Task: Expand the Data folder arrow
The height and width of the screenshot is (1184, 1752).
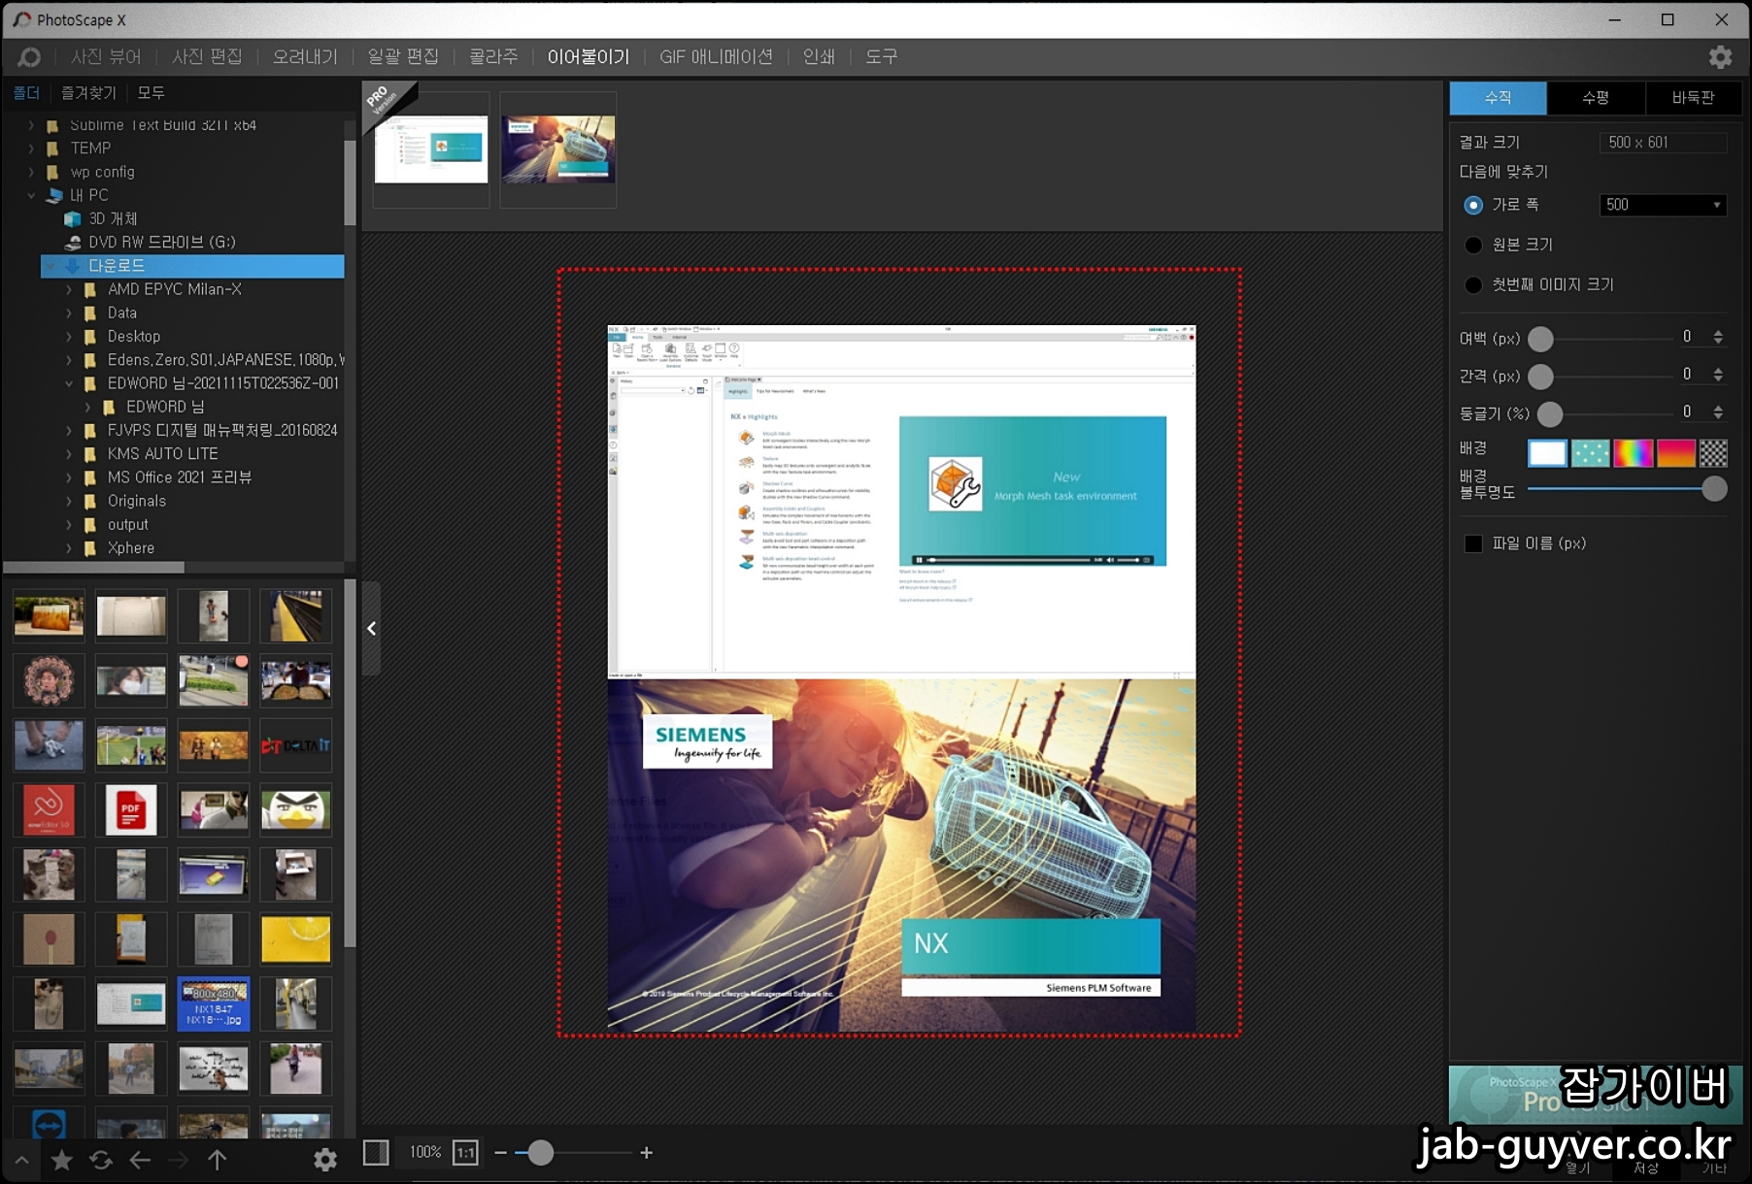Action: (69, 312)
